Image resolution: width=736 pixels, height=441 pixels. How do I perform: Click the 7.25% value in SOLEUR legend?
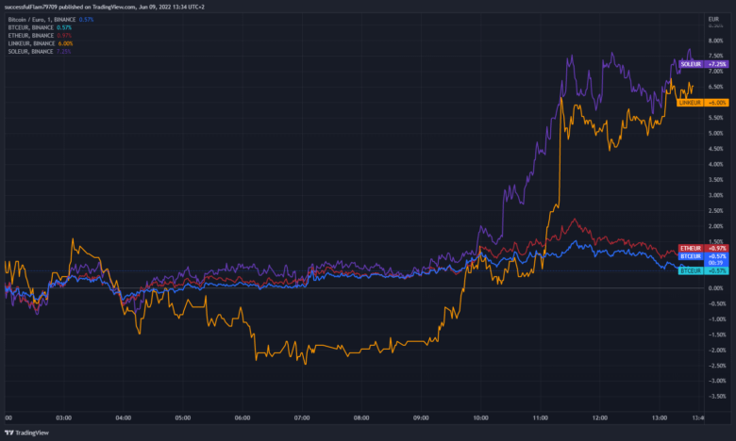64,52
